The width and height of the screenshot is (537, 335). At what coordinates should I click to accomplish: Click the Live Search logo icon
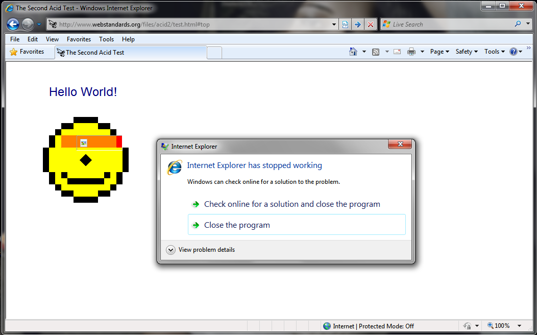(x=386, y=24)
